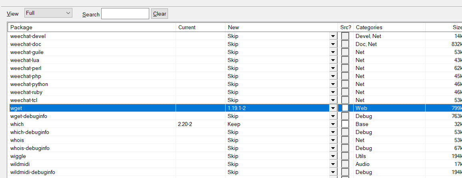The height and width of the screenshot is (178, 462).
Task: Toggle source checkbox for wildmidi-debuginfo
Action: point(345,172)
